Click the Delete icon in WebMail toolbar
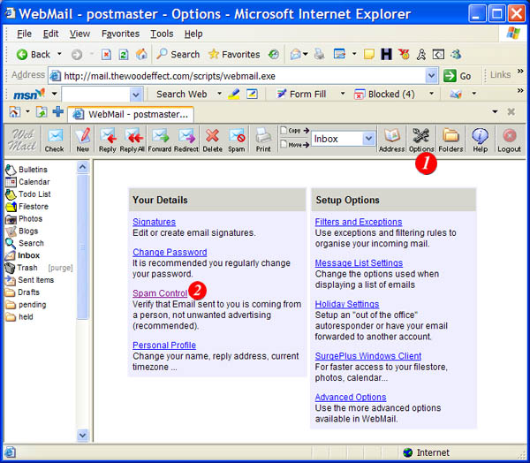This screenshot has width=530, height=463. point(212,139)
